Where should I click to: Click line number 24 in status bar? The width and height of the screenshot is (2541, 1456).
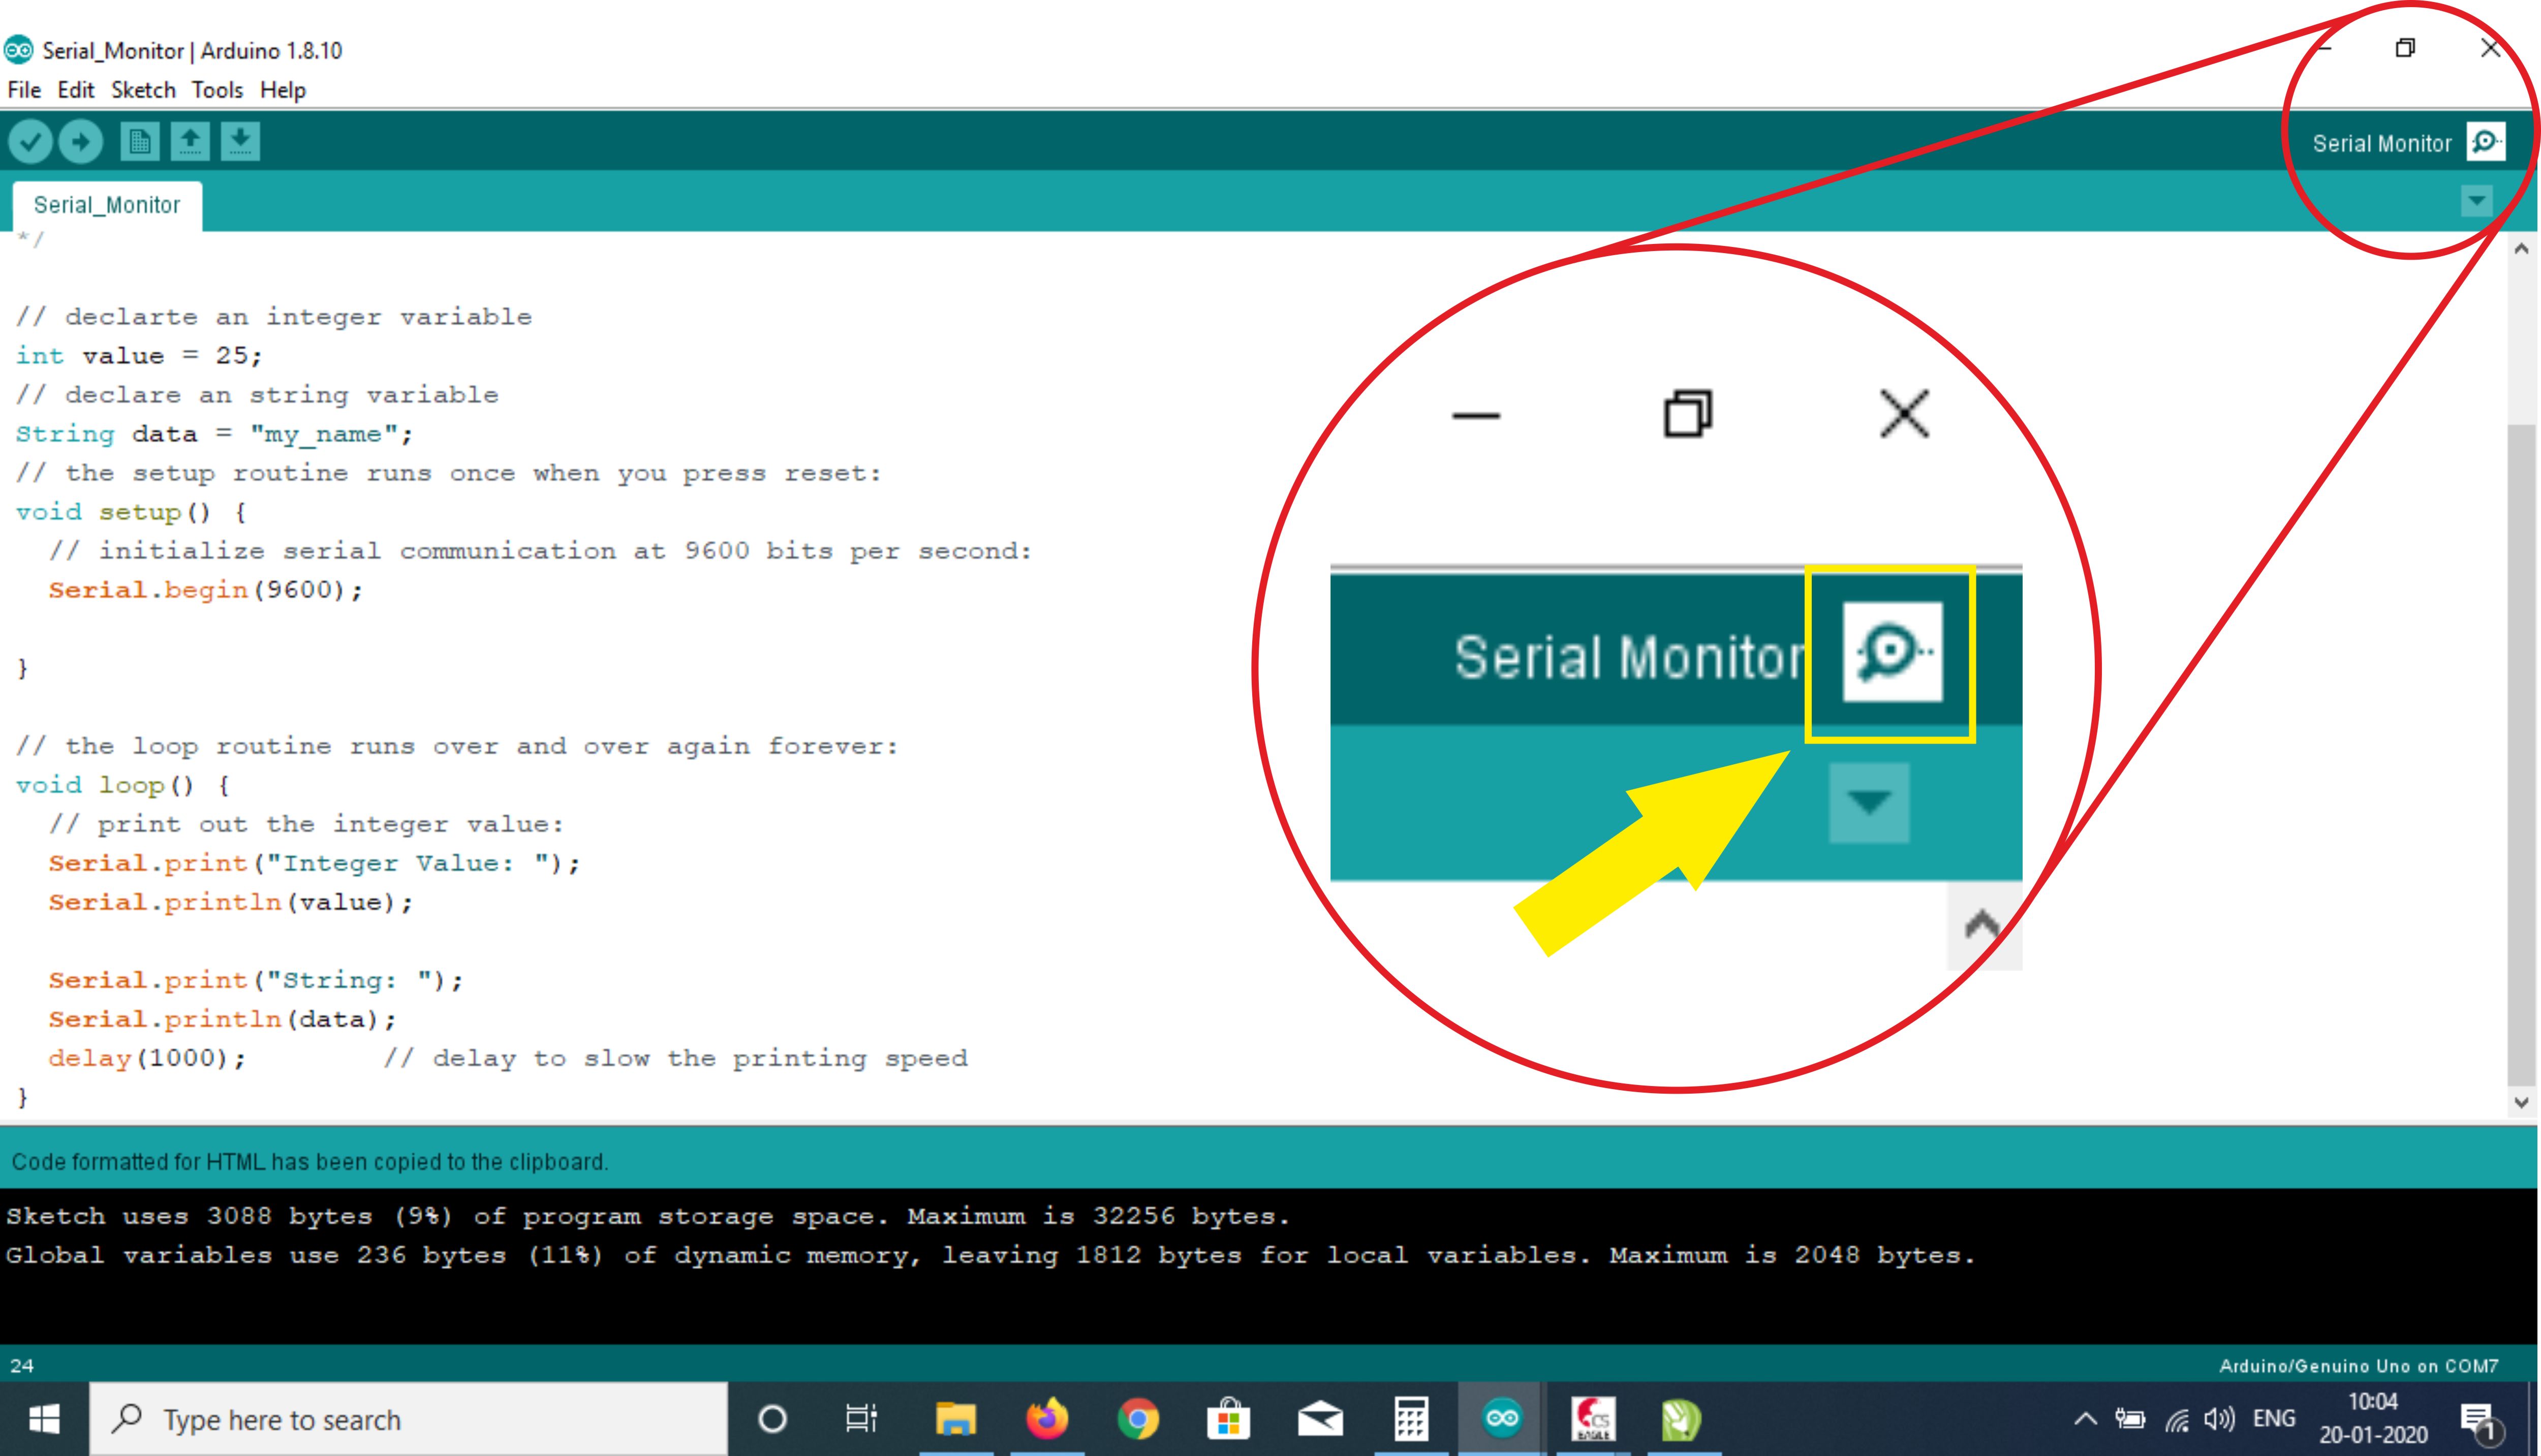tap(22, 1366)
